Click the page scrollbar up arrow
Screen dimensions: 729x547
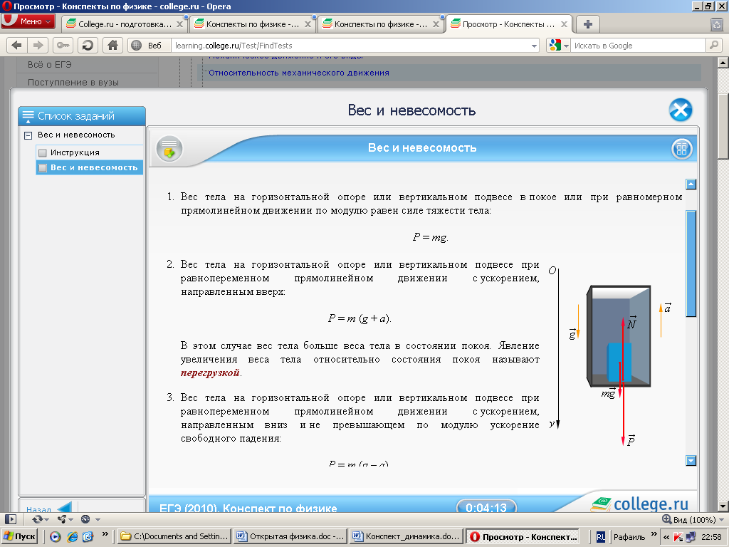(723, 63)
